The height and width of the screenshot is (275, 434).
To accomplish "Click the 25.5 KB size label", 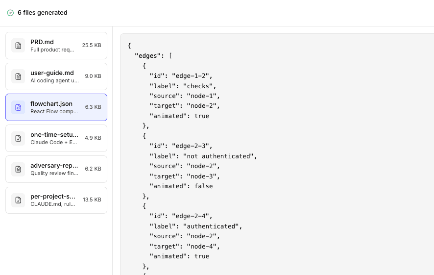I will click(92, 45).
